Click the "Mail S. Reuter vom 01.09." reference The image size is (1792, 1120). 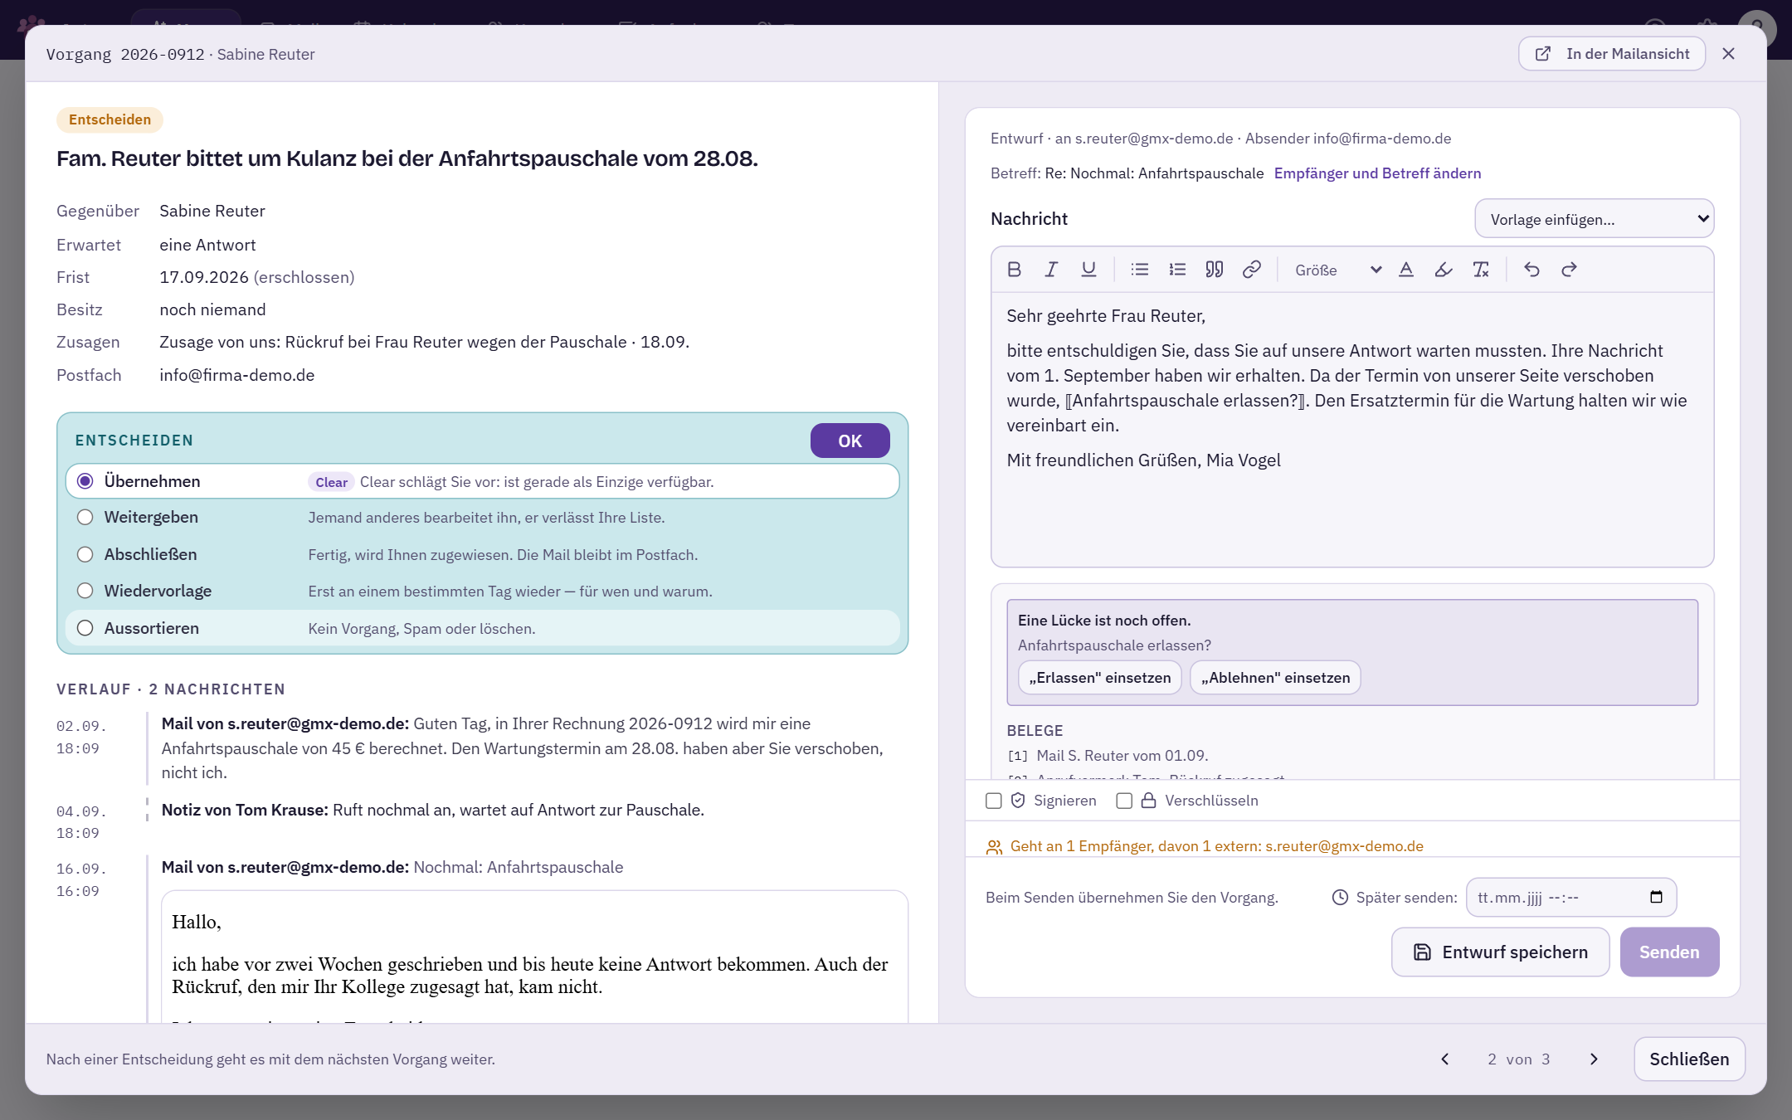pos(1122,755)
